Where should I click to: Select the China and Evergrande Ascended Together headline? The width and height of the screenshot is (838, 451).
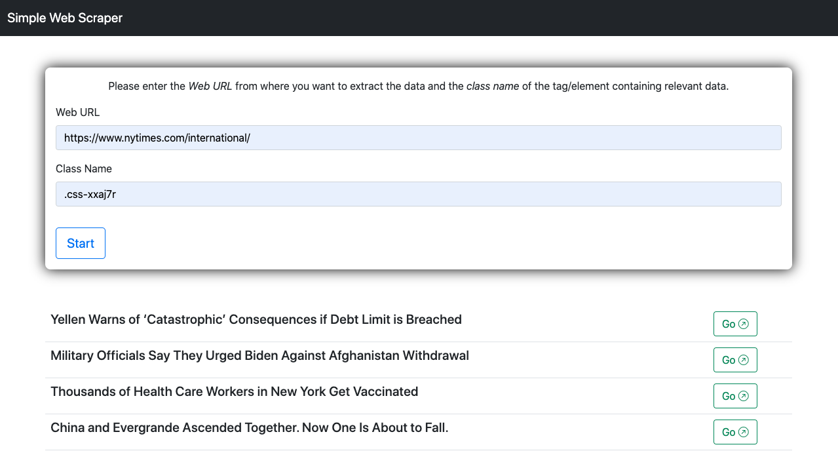[249, 427]
